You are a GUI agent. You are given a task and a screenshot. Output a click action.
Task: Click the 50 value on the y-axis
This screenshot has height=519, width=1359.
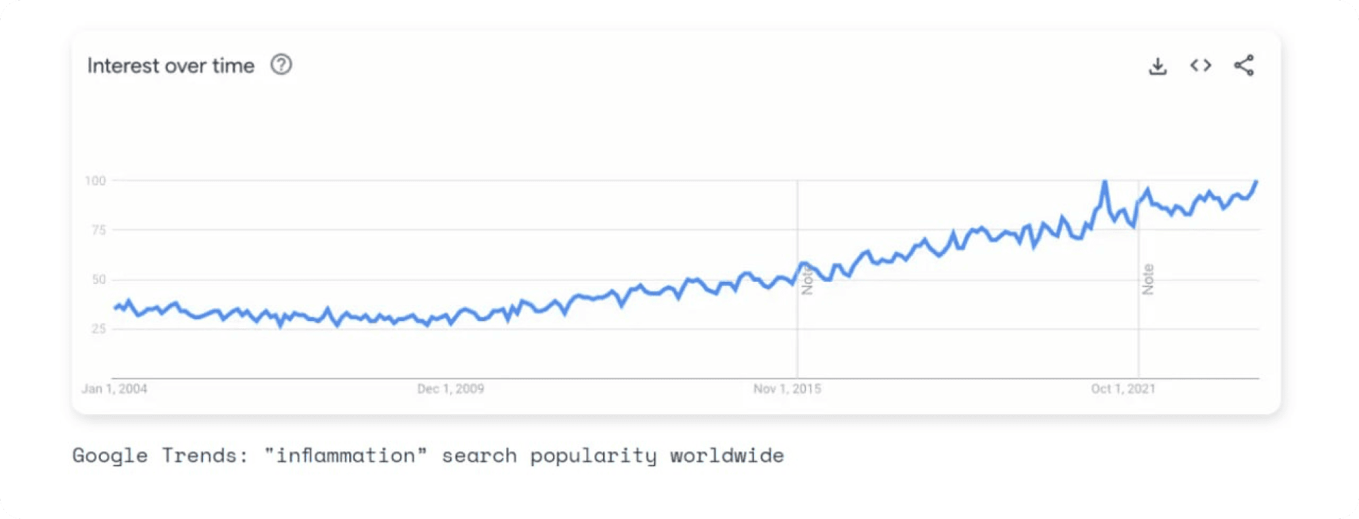pos(99,279)
